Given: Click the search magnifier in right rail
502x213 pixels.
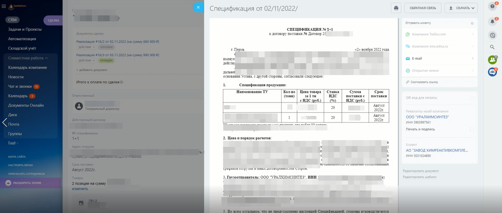Looking at the screenshot, I should (492, 47).
